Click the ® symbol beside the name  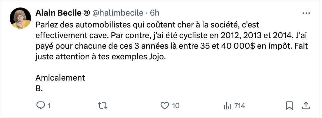tap(87, 13)
